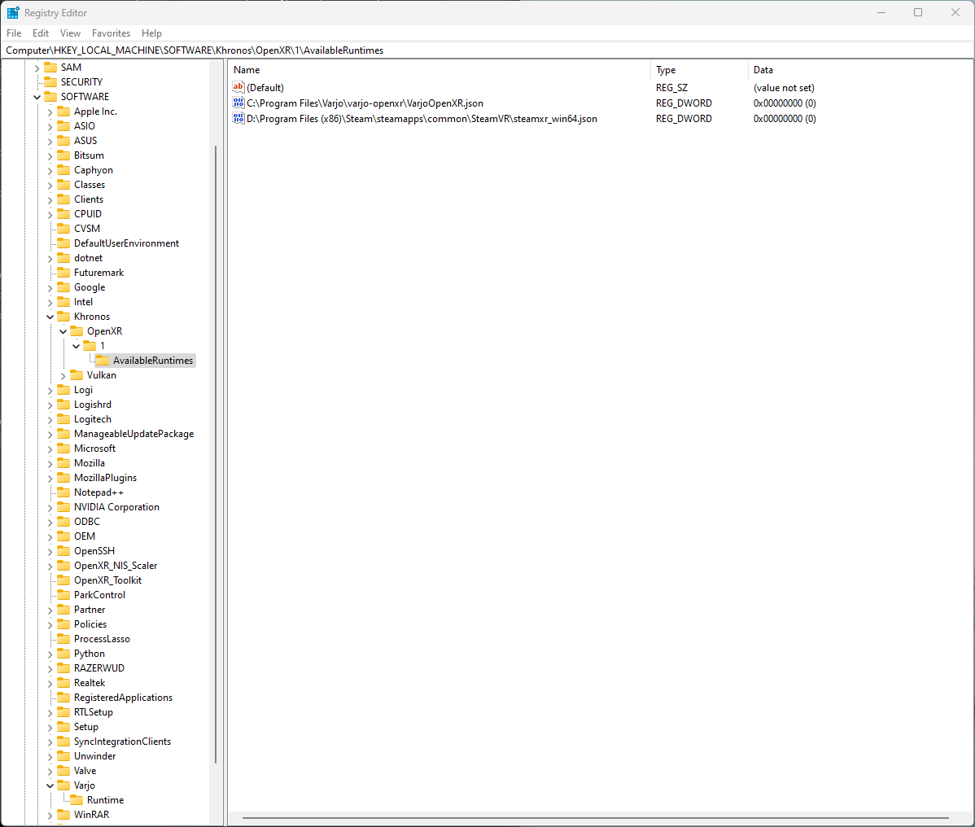Viewport: 975px width, 827px height.
Task: Click the DefaultUserEnvironment folder icon
Action: 63,243
